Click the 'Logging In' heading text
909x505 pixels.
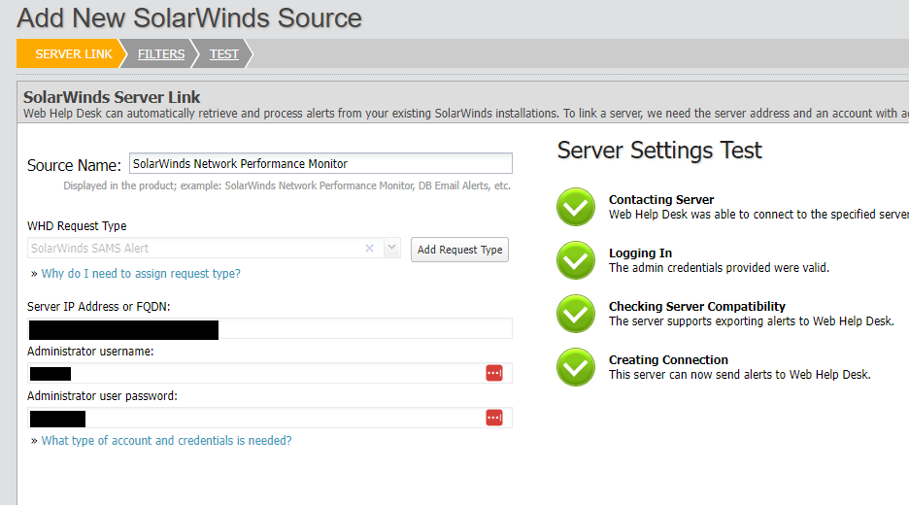[640, 252]
